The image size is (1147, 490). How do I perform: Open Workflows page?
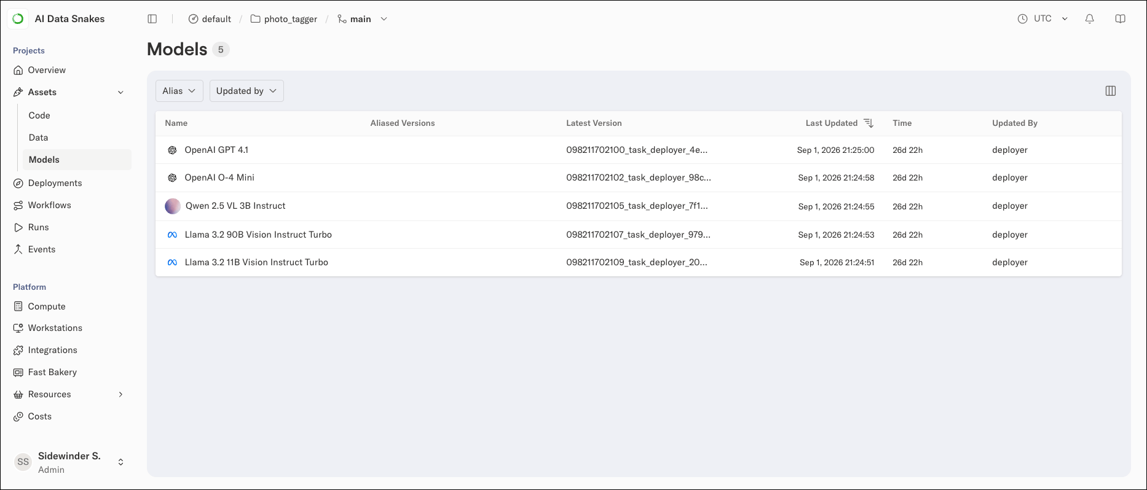click(50, 205)
